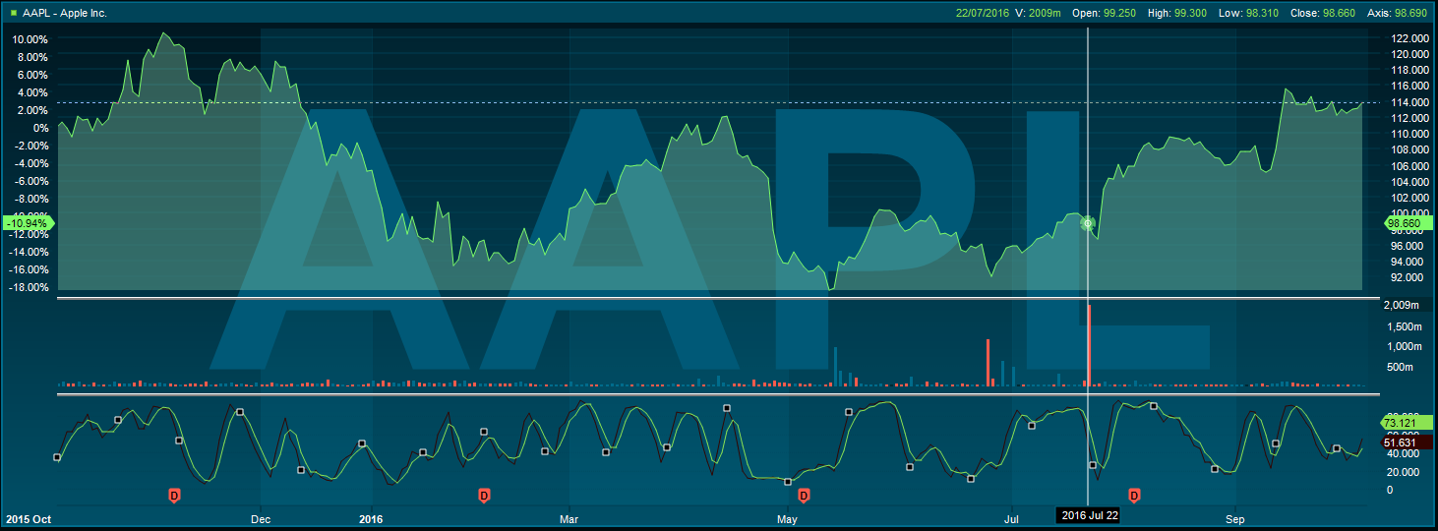Click the dividend D marker near May

804,494
